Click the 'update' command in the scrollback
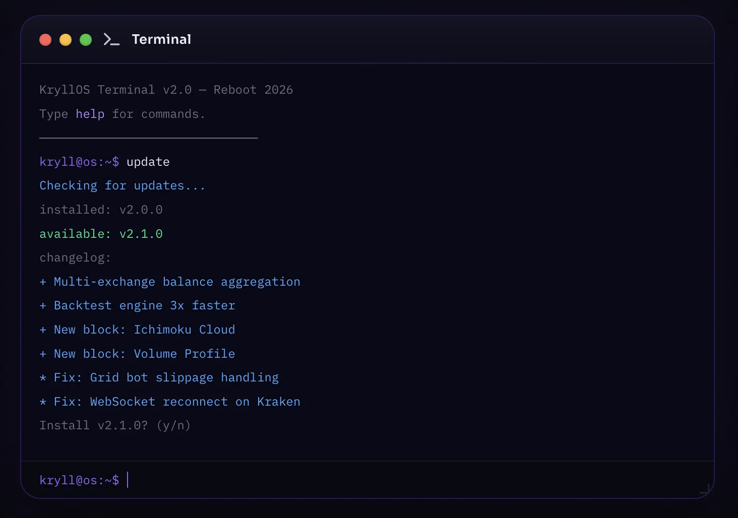The height and width of the screenshot is (518, 738). 147,161
